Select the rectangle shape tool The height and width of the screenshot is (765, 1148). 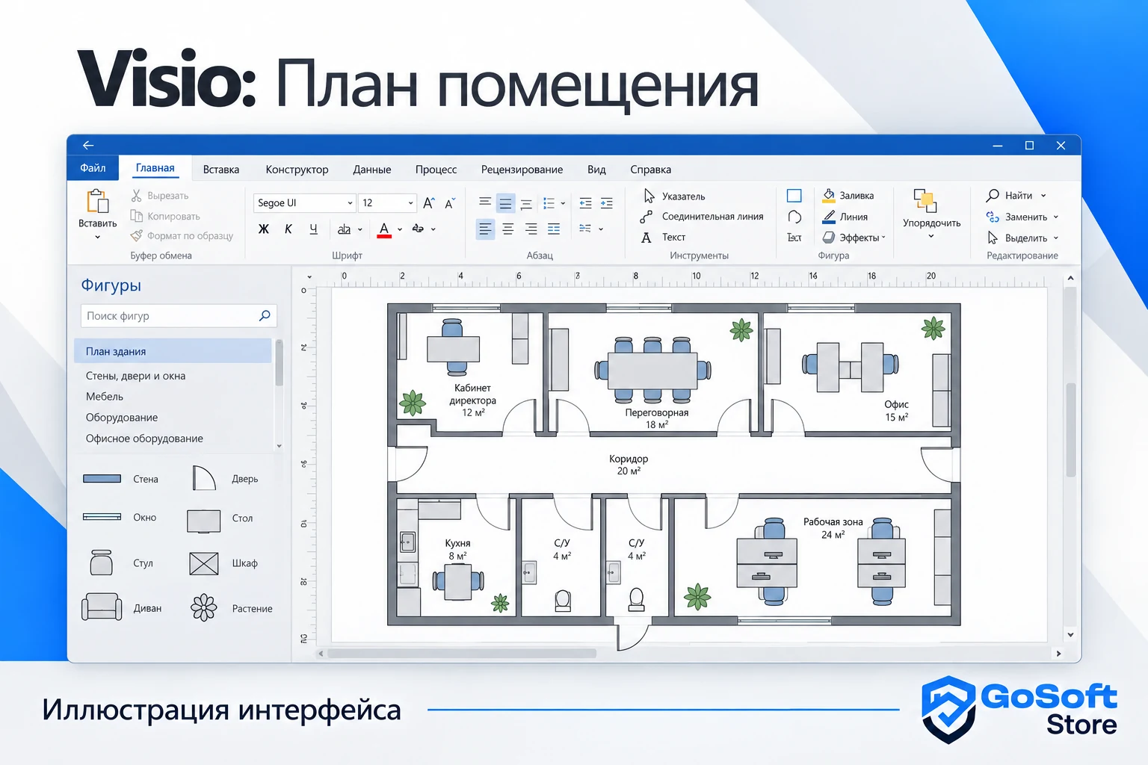[794, 196]
